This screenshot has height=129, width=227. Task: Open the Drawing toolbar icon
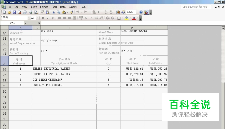pos(123,12)
